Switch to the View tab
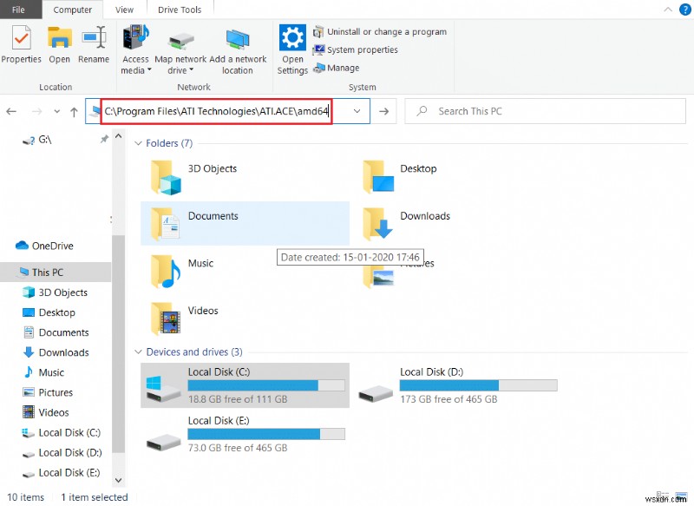Image resolution: width=694 pixels, height=506 pixels. tap(124, 10)
